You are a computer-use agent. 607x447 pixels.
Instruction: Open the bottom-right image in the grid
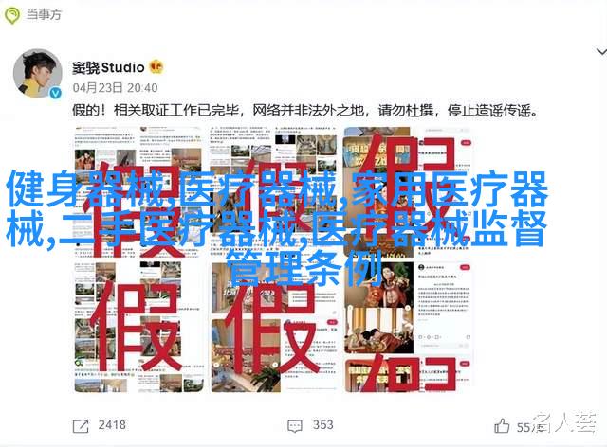[x=408, y=327]
